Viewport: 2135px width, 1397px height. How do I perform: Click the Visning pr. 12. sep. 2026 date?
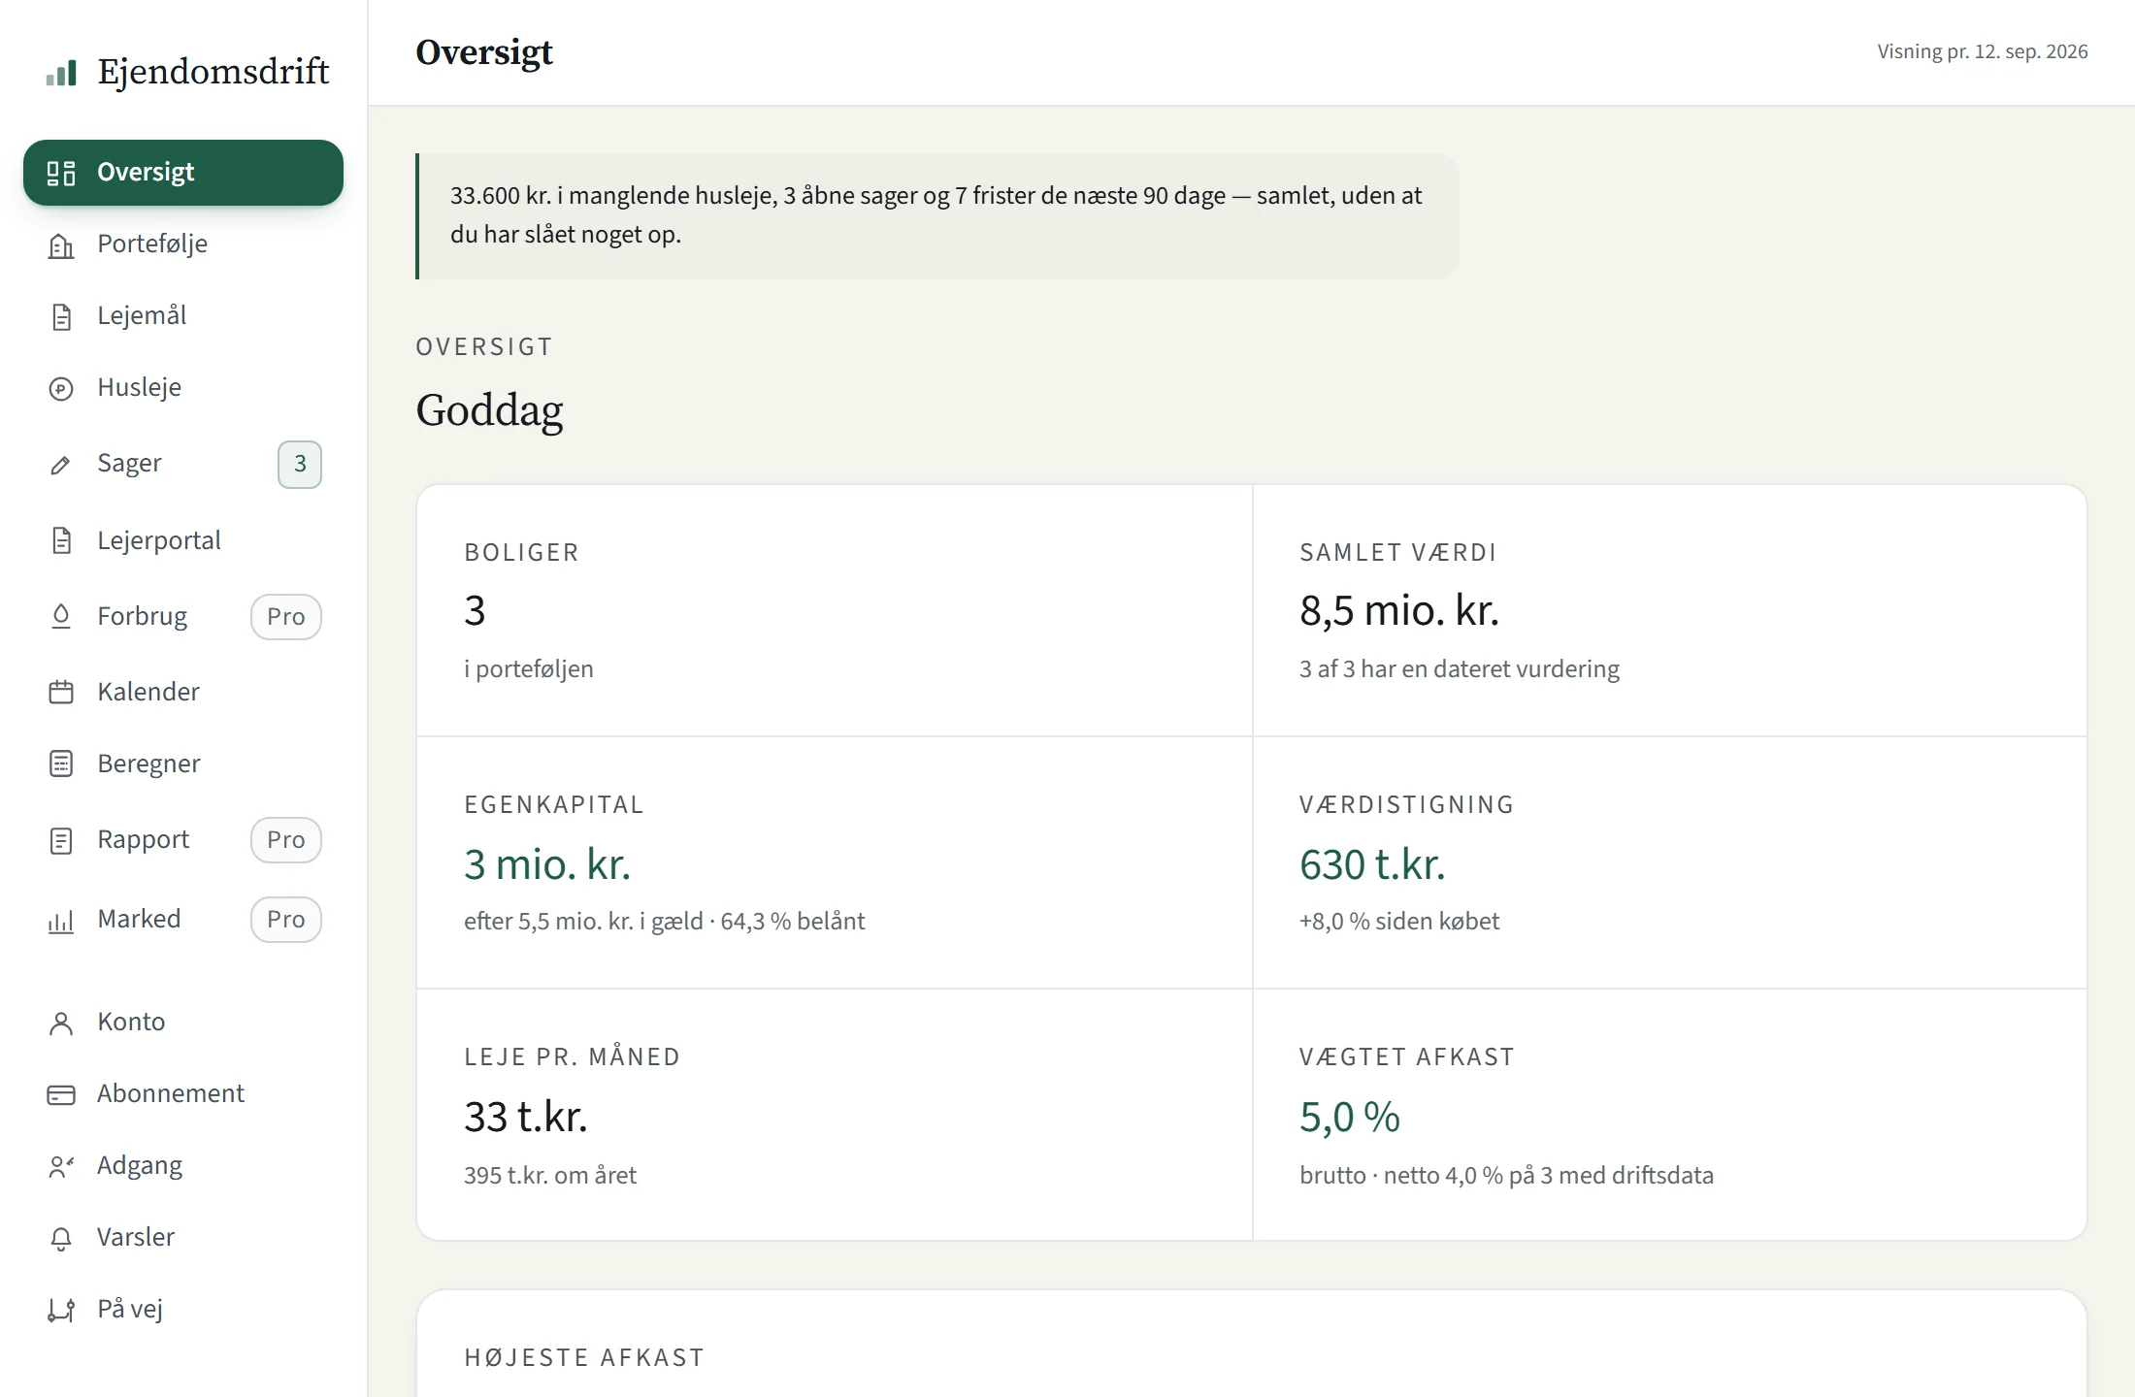pos(1983,51)
